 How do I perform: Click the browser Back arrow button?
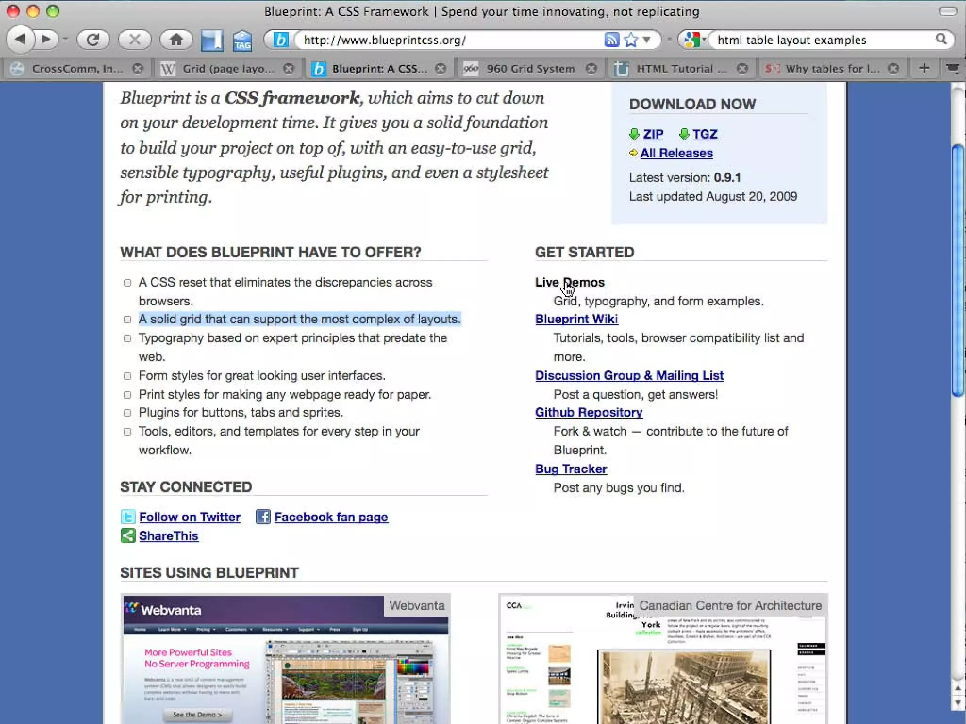(x=20, y=39)
